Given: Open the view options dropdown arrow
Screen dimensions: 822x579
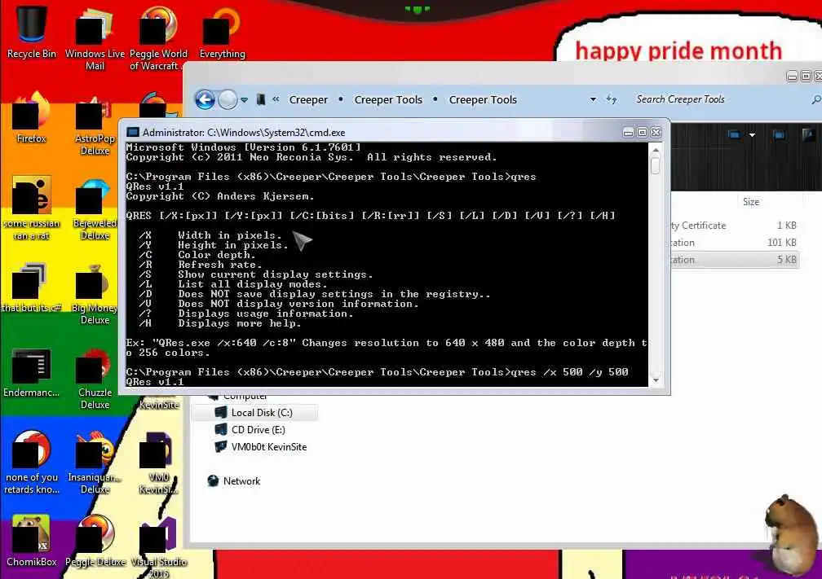Looking at the screenshot, I should 752,135.
